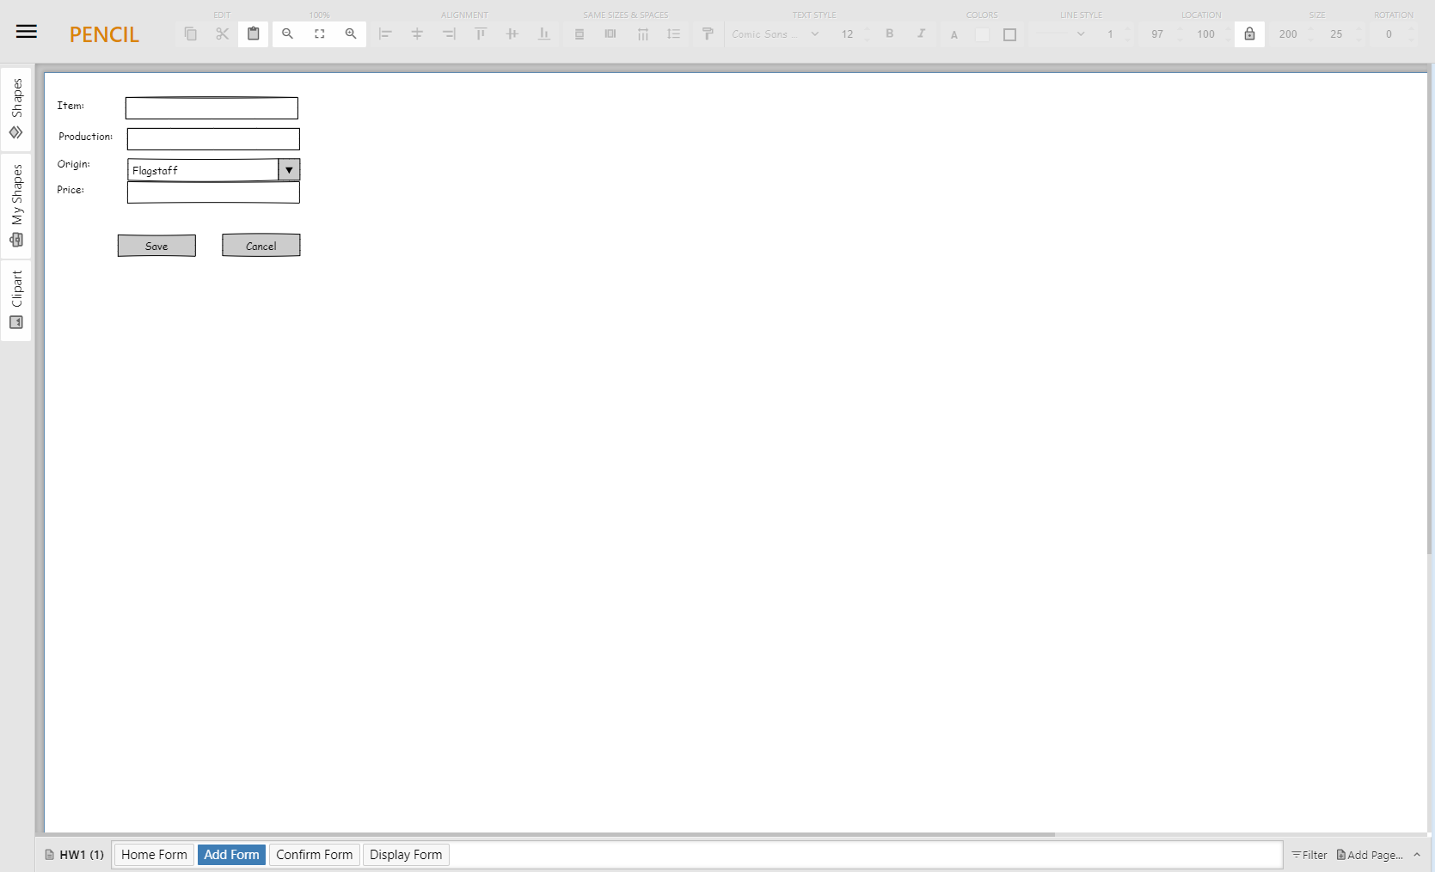Click the Copy icon in Edit group
Screen dimensions: 1435x872
pos(191,34)
